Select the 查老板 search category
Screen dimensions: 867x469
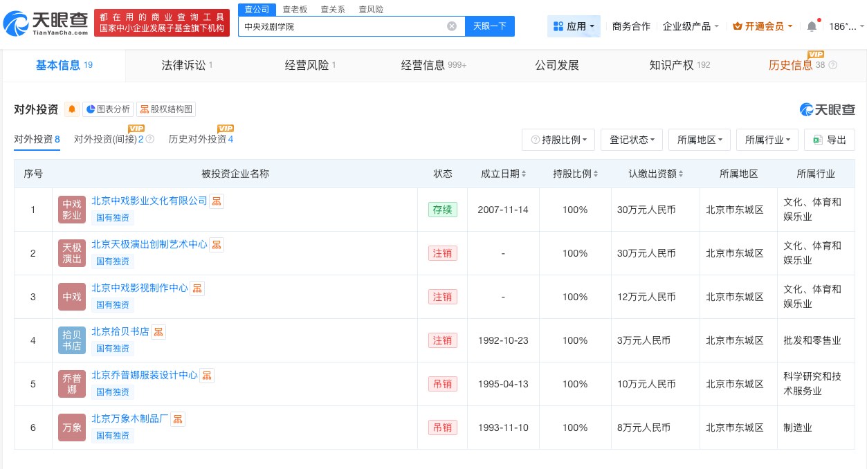pyautogui.click(x=296, y=9)
